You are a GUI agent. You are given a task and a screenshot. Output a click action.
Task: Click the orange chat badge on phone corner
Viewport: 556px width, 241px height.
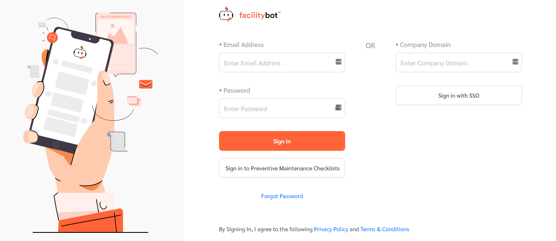52,38
